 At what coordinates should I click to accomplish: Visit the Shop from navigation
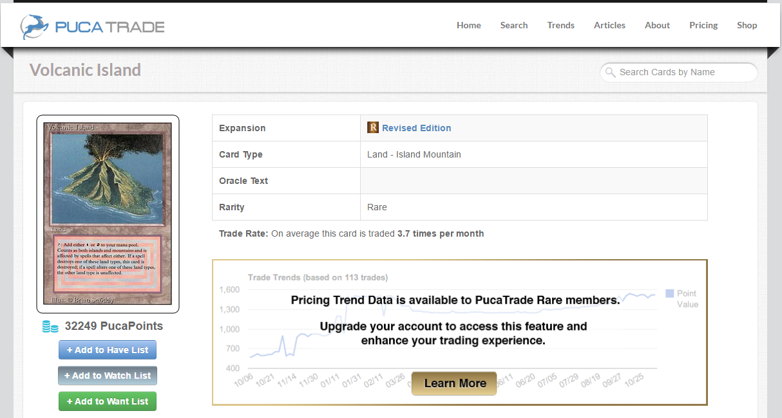pyautogui.click(x=747, y=25)
